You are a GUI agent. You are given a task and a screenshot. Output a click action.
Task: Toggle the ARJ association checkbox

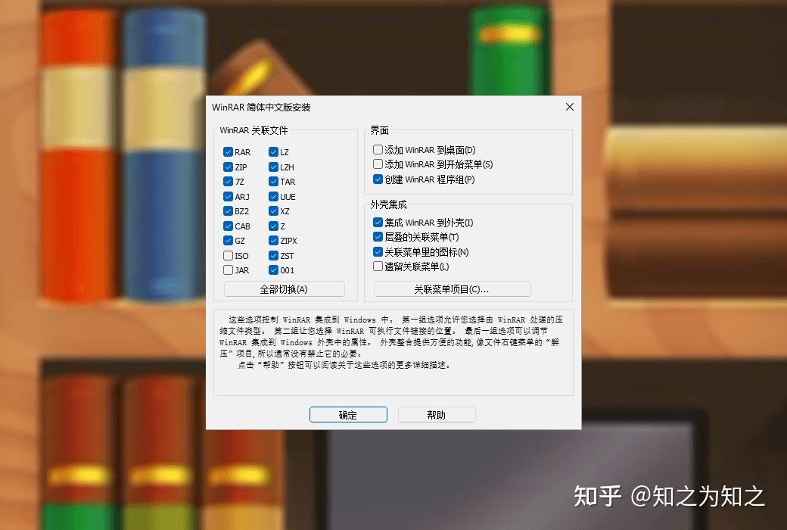[x=228, y=196]
